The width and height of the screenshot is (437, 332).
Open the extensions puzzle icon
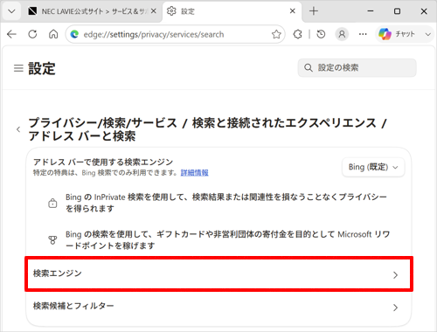[297, 34]
